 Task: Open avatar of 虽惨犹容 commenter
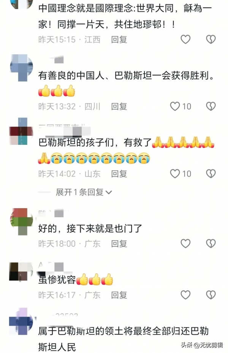(21, 272)
